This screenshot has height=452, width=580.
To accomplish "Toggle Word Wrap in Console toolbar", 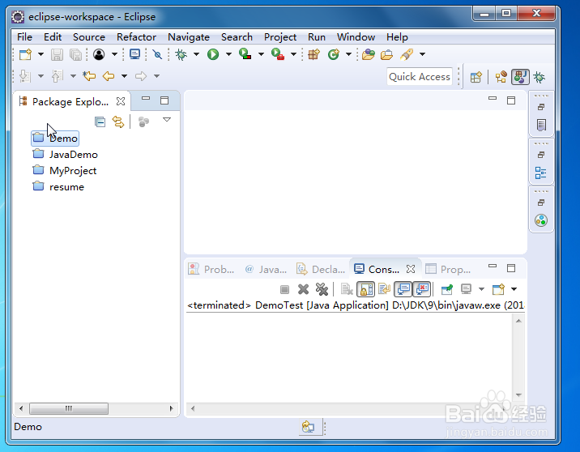I will [x=384, y=289].
